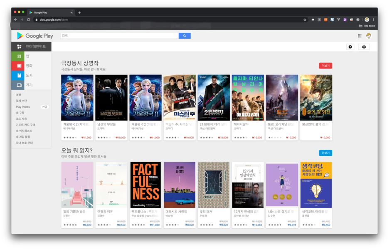Open the 봉신연의 movie poster
This screenshot has height=249, width=389.
point(316,98)
